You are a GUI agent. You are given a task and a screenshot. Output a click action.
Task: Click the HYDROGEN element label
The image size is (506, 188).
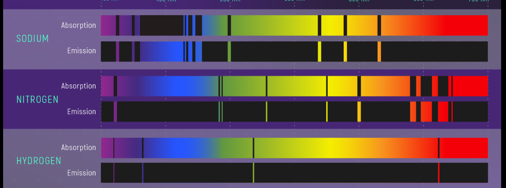pyautogui.click(x=39, y=161)
